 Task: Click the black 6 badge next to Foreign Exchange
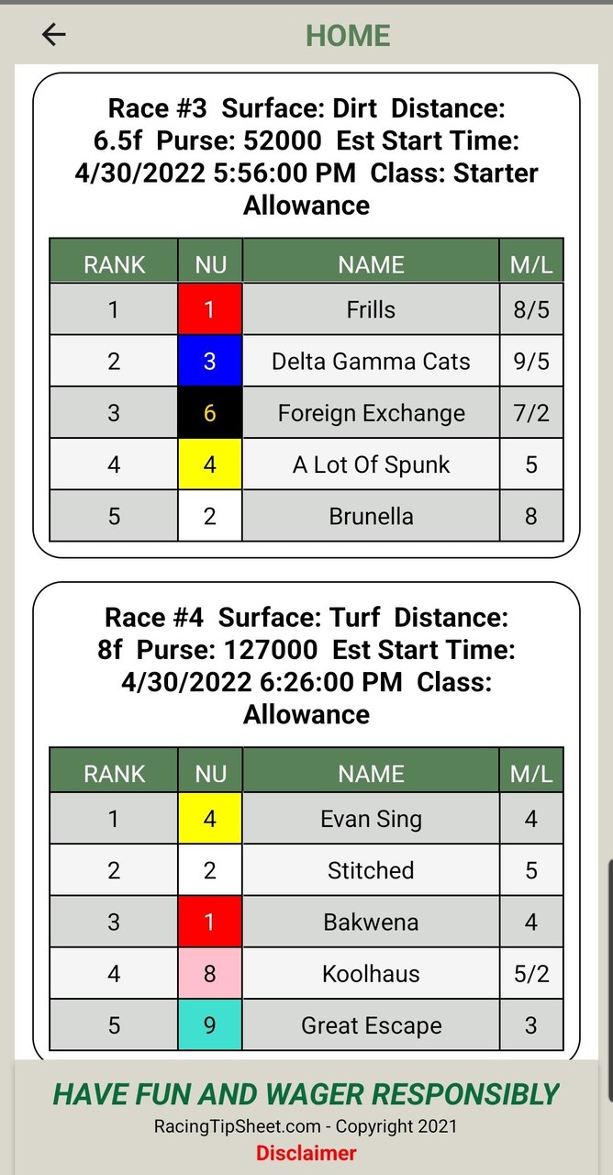[210, 412]
